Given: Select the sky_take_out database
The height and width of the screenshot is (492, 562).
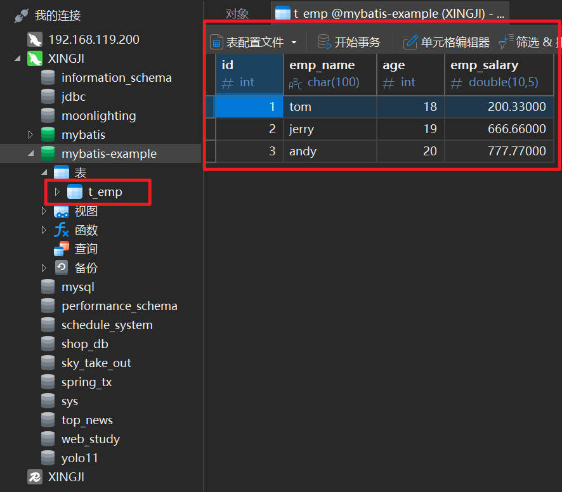Looking at the screenshot, I should [96, 363].
